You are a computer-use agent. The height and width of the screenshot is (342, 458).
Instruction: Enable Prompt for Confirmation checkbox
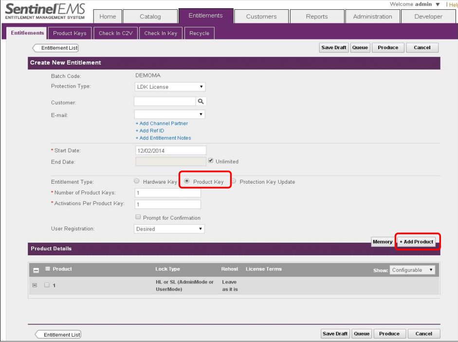tap(138, 217)
